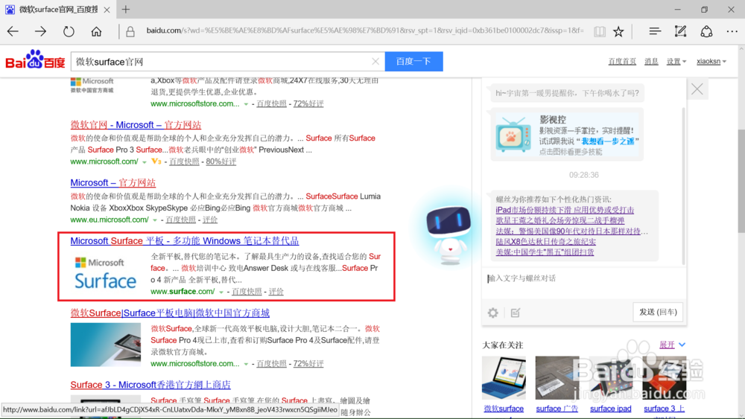Expand www.microsoft.com/ URL dropdown arrow
745x419 pixels.
pyautogui.click(x=145, y=162)
